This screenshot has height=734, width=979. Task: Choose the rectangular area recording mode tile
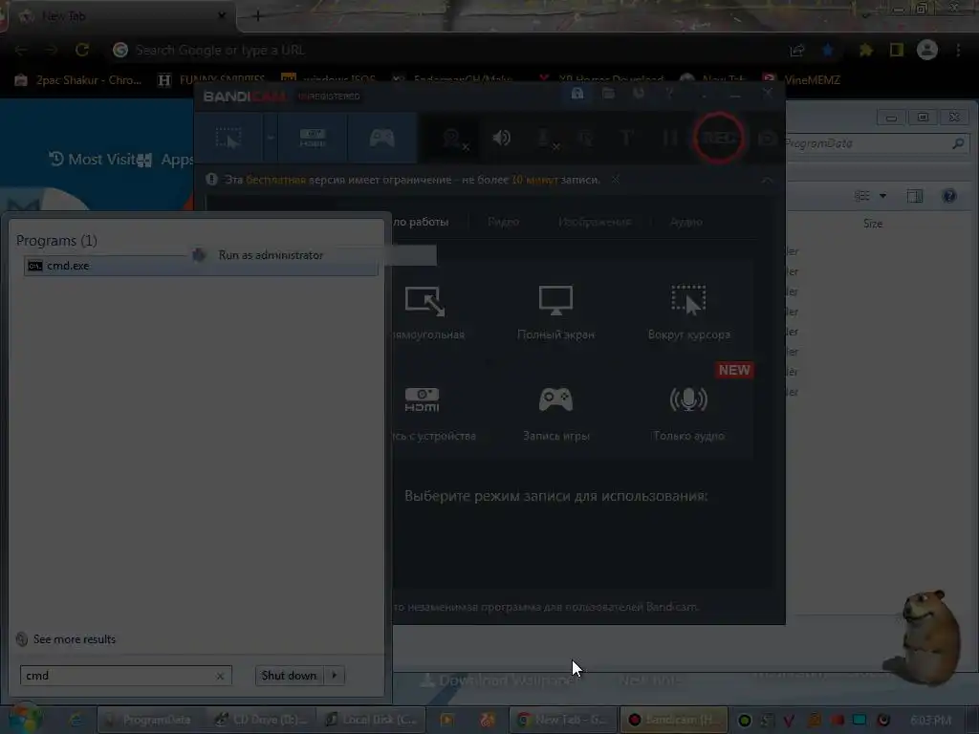[428, 313]
